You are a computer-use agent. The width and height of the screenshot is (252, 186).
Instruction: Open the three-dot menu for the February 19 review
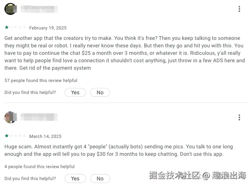[239, 9]
